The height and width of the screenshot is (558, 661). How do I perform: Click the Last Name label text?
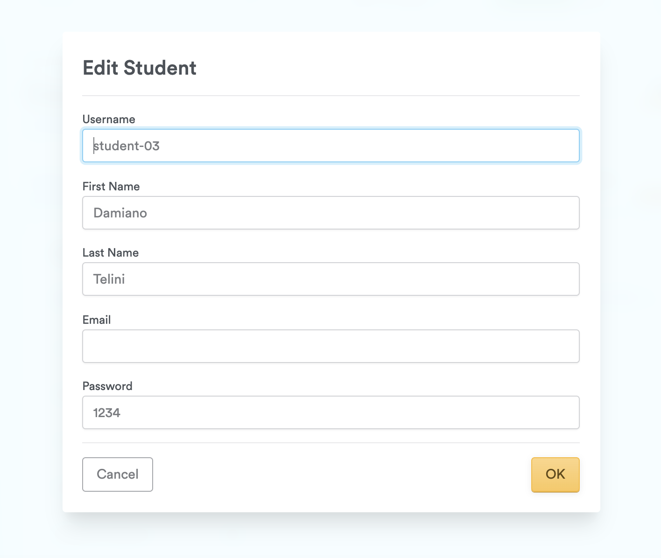click(x=110, y=252)
